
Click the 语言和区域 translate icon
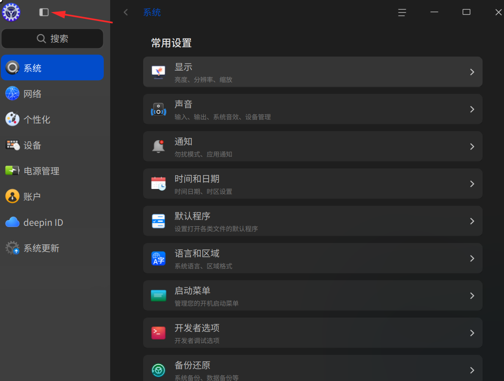(159, 258)
